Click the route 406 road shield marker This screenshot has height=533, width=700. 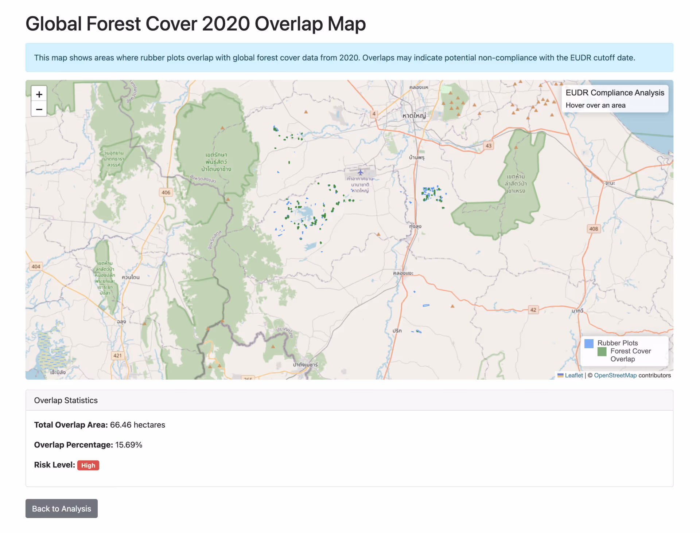166,192
